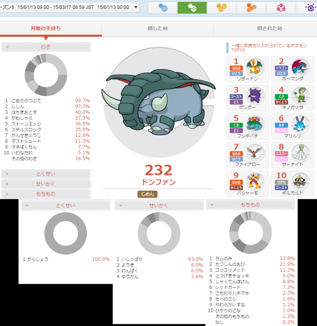Select the blue single battle format icon
The width and height of the screenshot is (317, 326).
tap(163, 8)
